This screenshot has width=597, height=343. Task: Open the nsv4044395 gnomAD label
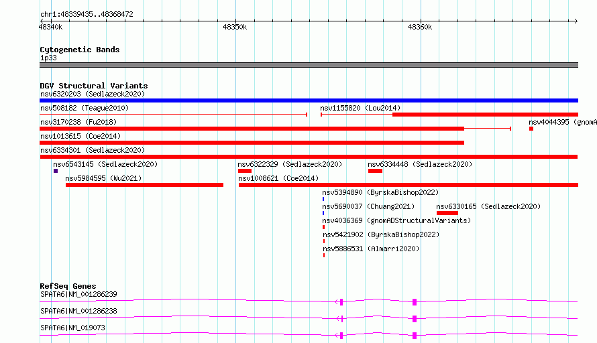tap(563, 122)
